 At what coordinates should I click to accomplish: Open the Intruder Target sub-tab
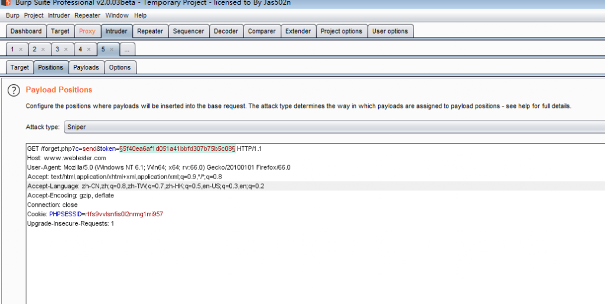click(19, 67)
